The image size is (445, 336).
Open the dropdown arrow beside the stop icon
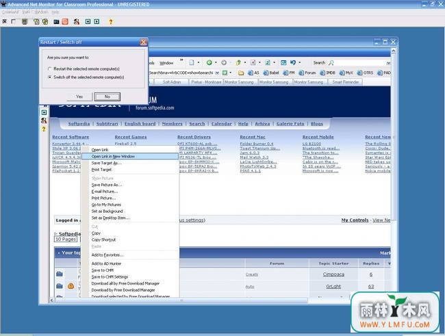coord(259,62)
